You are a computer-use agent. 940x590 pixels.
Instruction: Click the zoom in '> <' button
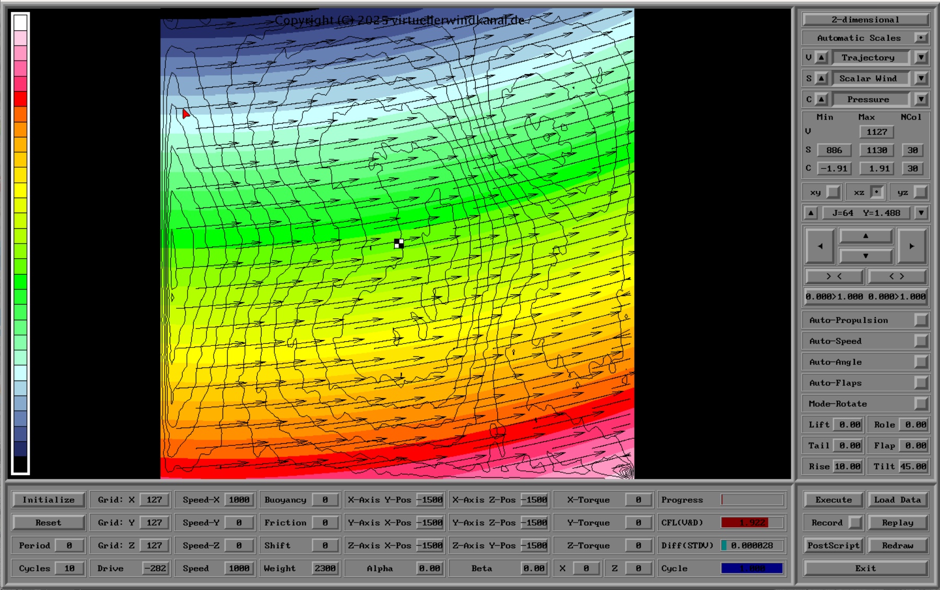833,276
